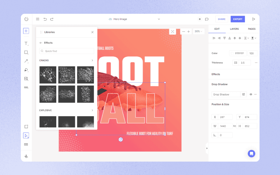Switch to the PAGES tab
This screenshot has width=280, height=175.
[x=252, y=29]
